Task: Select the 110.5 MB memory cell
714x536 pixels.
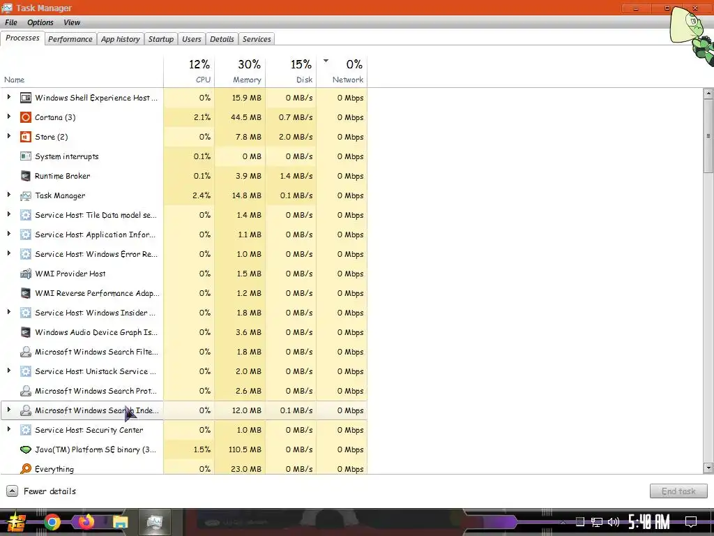Action: click(240, 449)
